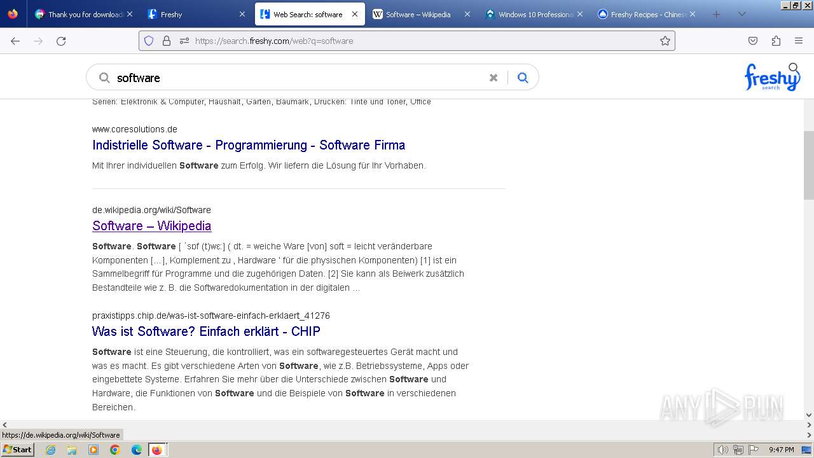Open 'Was ist Software? Einfach erklärt - CHIP'

(206, 331)
